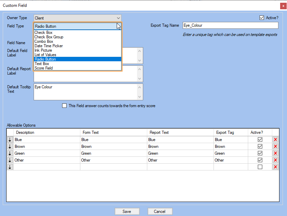Pick Date Time Picker field type
The image size is (287, 216).
[78, 46]
